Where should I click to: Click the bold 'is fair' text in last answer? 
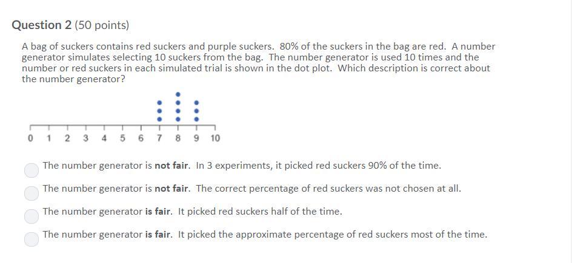(158, 234)
